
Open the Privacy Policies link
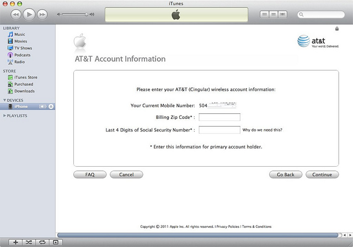coord(228,227)
